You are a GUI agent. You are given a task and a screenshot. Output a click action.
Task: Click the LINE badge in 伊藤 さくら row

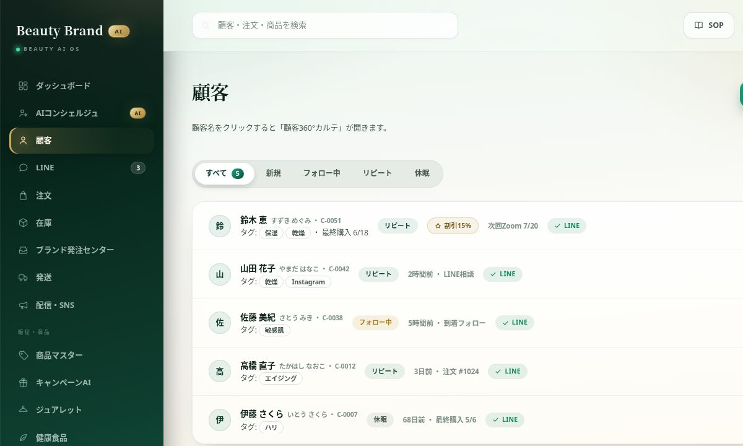505,419
